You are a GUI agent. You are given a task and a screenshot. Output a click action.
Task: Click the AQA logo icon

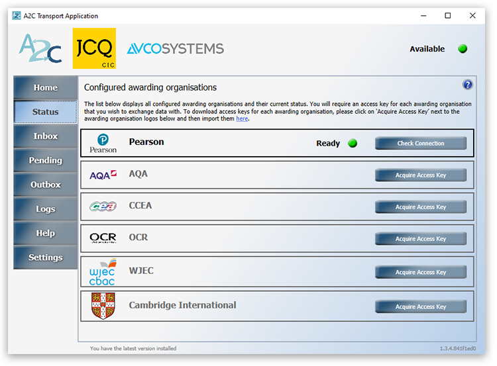pos(103,175)
